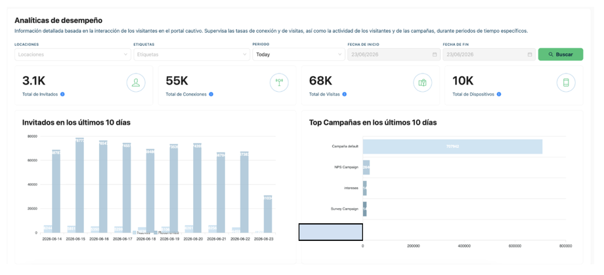The height and width of the screenshot is (275, 604).
Task: Open calendar icon in Fecha de Inicio field
Action: pyautogui.click(x=435, y=54)
